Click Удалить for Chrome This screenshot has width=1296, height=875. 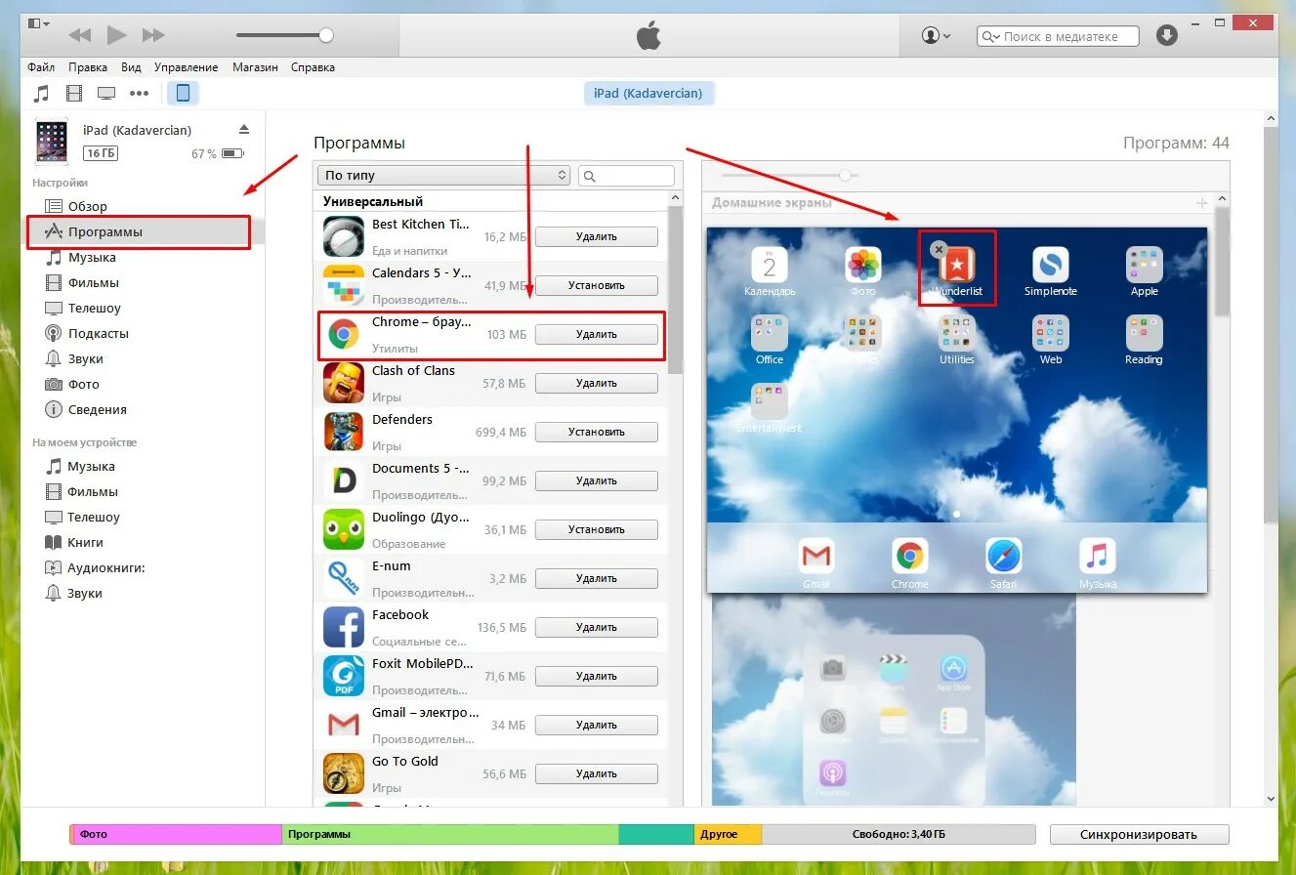pos(597,334)
